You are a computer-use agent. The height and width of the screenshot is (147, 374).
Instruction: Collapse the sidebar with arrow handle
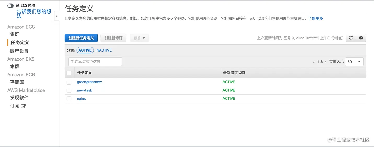pos(57,16)
